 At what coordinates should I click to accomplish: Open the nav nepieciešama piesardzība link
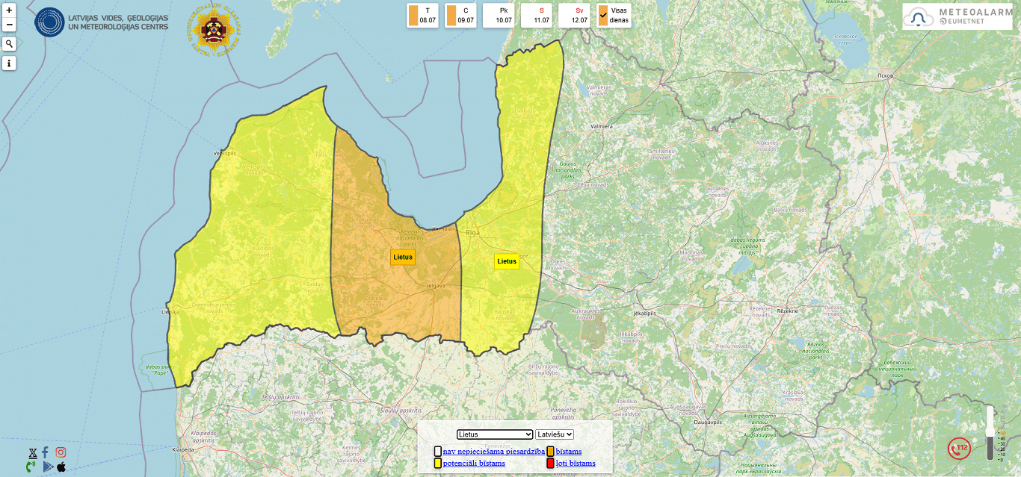pos(494,451)
